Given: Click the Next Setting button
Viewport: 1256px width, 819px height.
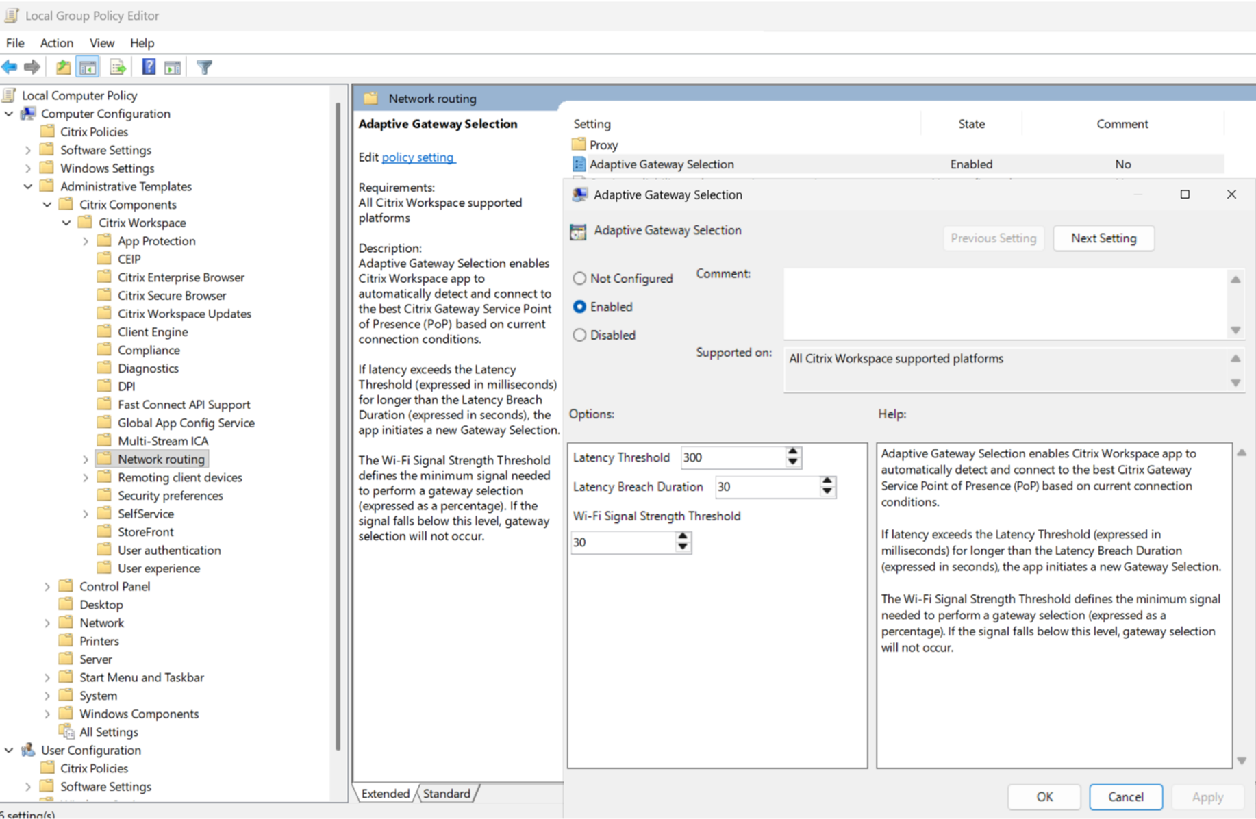Looking at the screenshot, I should click(1103, 238).
